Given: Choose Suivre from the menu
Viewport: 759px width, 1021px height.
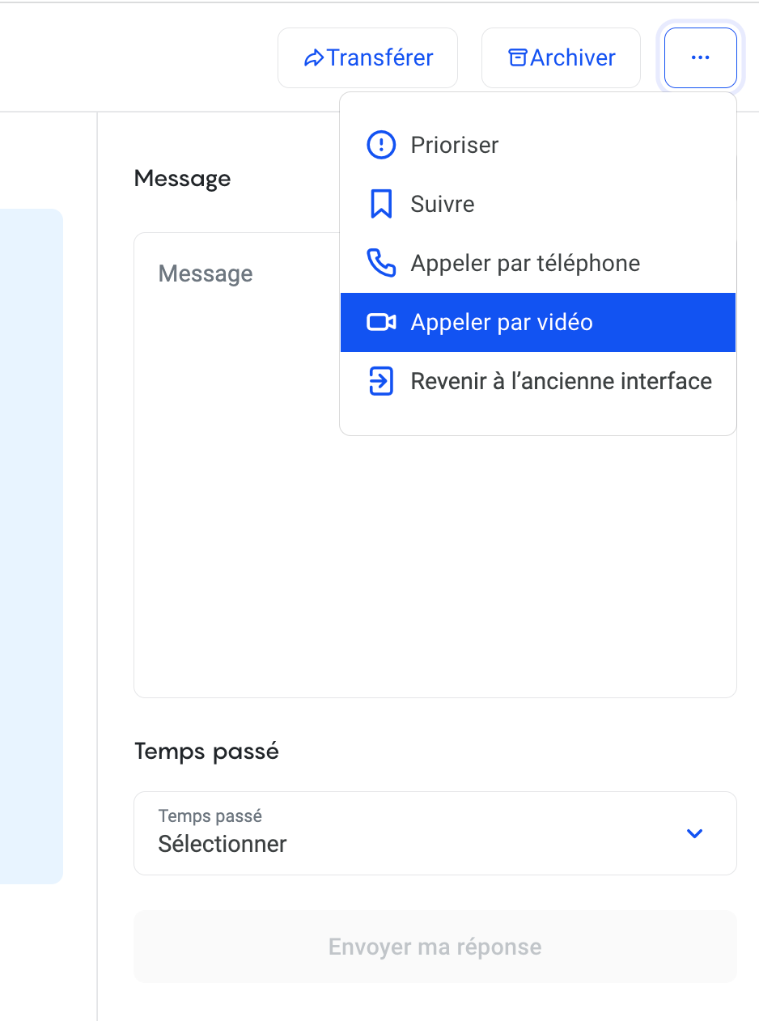Looking at the screenshot, I should tap(443, 205).
